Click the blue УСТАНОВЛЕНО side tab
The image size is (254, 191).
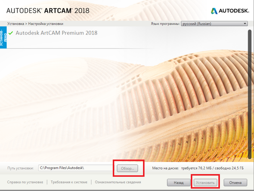pos(3,37)
